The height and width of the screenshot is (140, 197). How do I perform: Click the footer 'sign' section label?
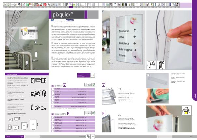click(21, 137)
